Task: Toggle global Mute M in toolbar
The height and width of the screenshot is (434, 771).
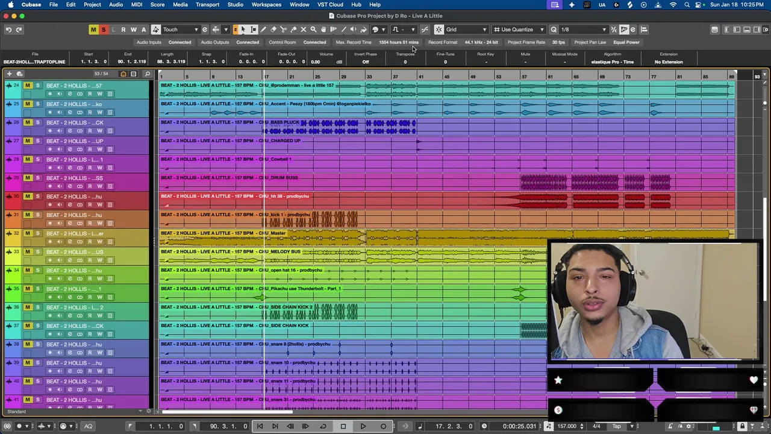Action: pos(93,30)
